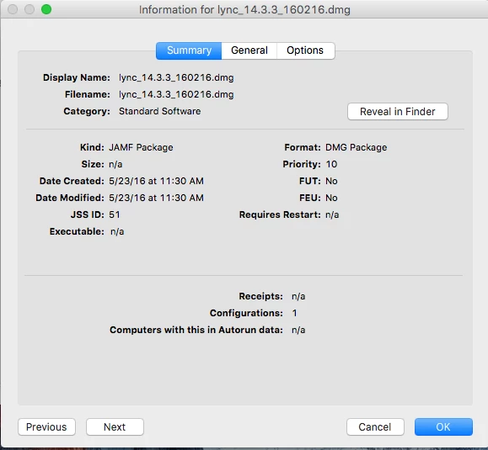The image size is (488, 450).
Task: Click Reveal in Finder button
Action: [398, 112]
